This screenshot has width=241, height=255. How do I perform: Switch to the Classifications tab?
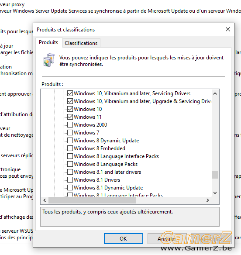(x=81, y=43)
